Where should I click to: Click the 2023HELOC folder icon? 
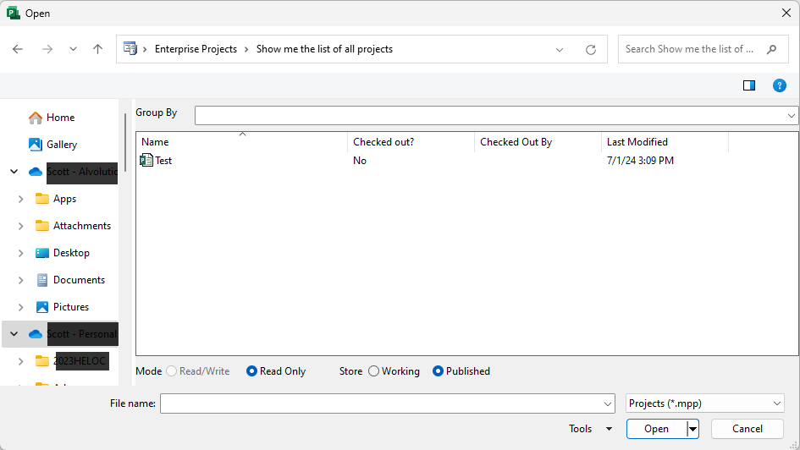(41, 361)
